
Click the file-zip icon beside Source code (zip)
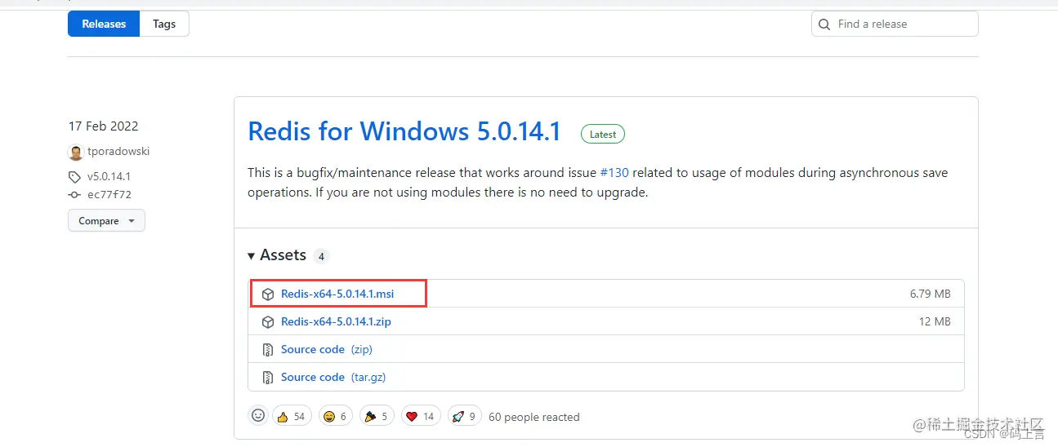(x=268, y=349)
